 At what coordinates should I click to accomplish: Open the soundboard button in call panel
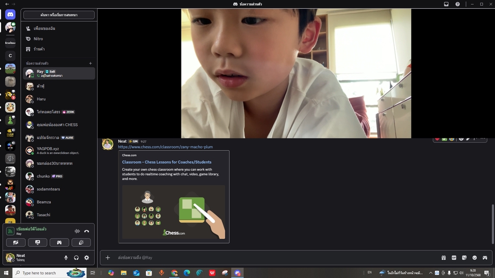coord(81,242)
